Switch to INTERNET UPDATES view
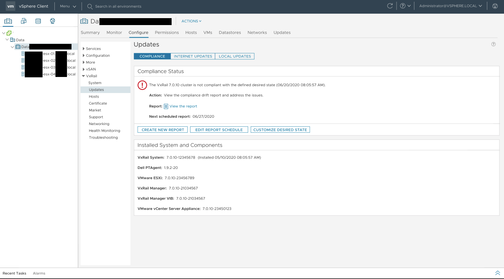The image size is (504, 279). click(x=193, y=56)
